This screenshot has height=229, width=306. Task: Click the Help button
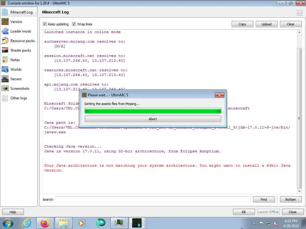tap(13, 212)
